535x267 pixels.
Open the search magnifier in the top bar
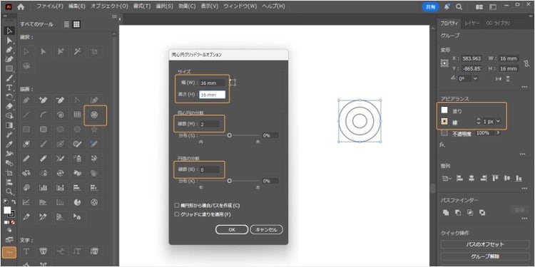tap(459, 6)
